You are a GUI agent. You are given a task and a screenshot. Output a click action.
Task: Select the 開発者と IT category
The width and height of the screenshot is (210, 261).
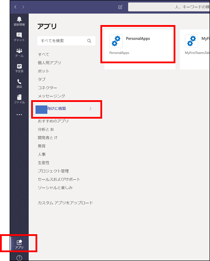pos(47,138)
